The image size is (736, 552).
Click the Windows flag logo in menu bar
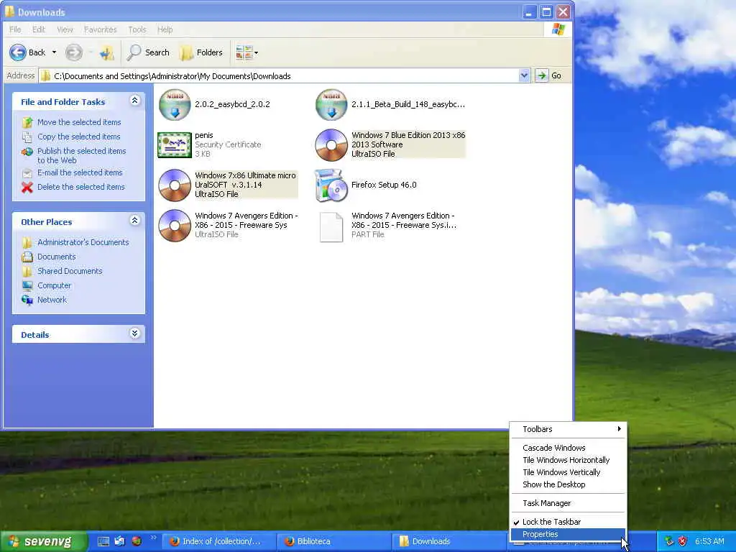coord(558,29)
